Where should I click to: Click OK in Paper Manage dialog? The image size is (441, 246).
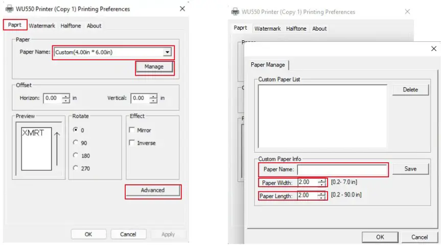[380, 237]
